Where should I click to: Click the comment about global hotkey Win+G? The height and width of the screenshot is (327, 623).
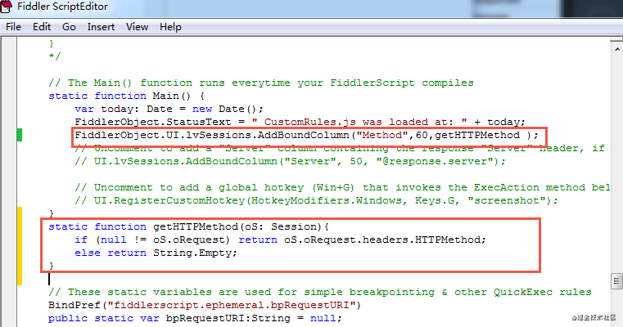point(342,188)
